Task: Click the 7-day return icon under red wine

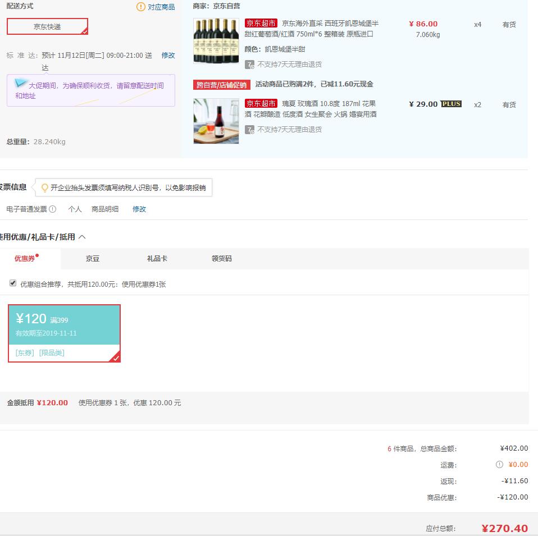Action: (249, 65)
